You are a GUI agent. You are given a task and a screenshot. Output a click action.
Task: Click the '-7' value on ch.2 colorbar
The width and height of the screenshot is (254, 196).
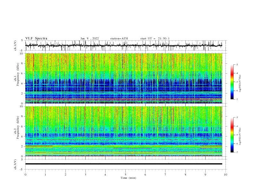[237, 152]
